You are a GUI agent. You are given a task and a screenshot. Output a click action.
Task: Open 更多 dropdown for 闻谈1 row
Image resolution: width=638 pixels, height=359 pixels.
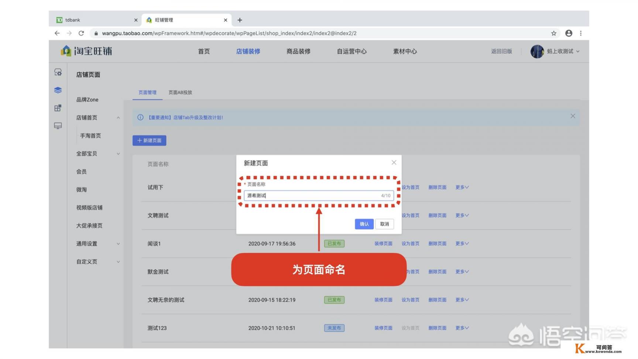tap(462, 243)
